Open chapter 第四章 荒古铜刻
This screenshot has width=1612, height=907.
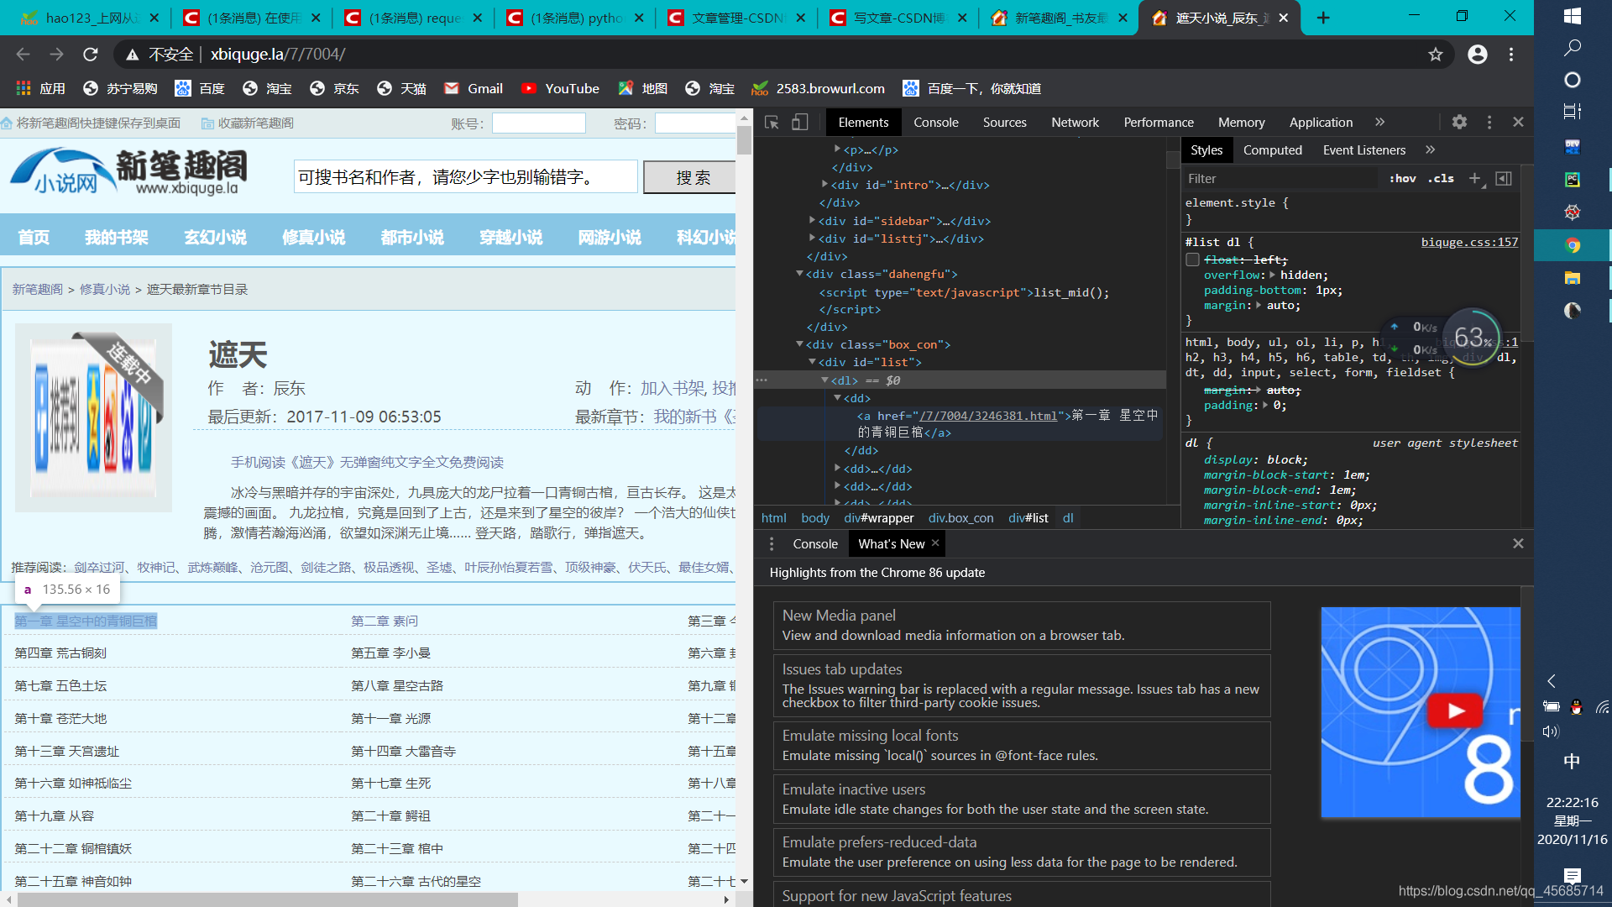pyautogui.click(x=60, y=653)
